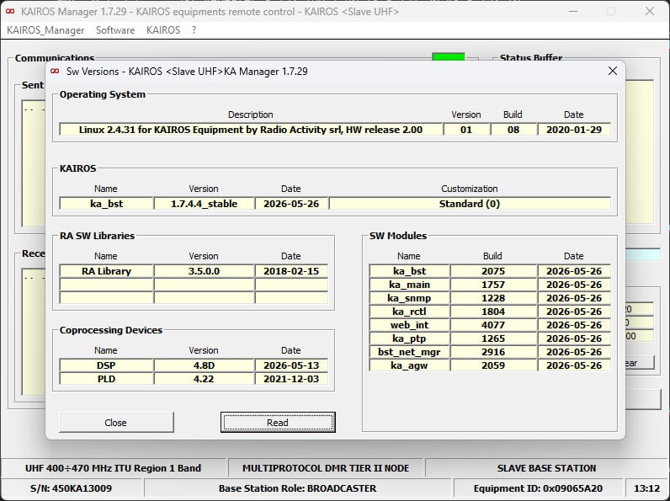This screenshot has width=670, height=501.
Task: Select the web_int module name
Action: click(x=409, y=325)
